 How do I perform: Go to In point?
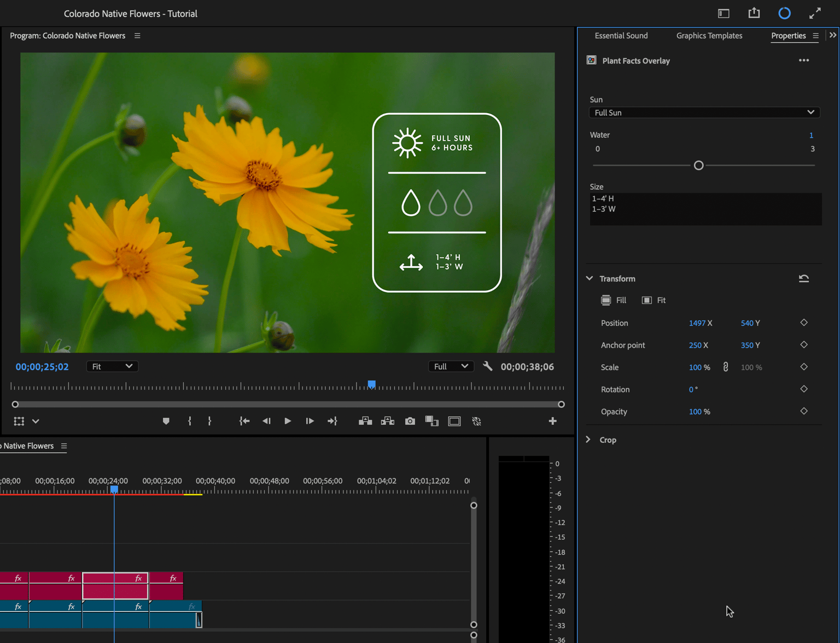click(x=244, y=422)
